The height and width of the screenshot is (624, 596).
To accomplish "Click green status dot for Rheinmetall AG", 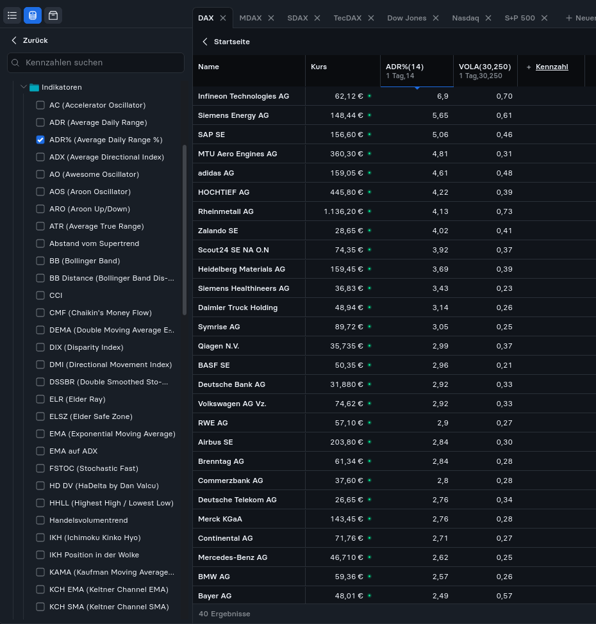I will click(x=370, y=211).
